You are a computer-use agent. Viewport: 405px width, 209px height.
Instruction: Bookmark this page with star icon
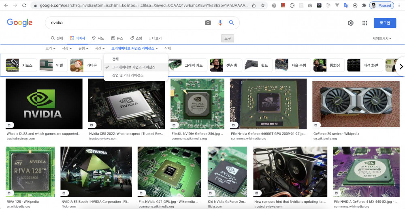[263, 5]
